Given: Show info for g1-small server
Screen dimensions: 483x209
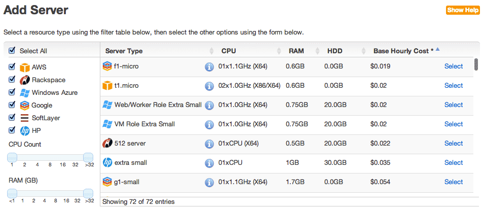Looking at the screenshot, I should pyautogui.click(x=209, y=182).
